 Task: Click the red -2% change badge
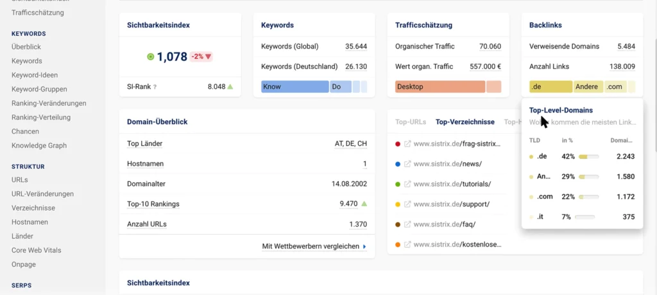tap(201, 57)
